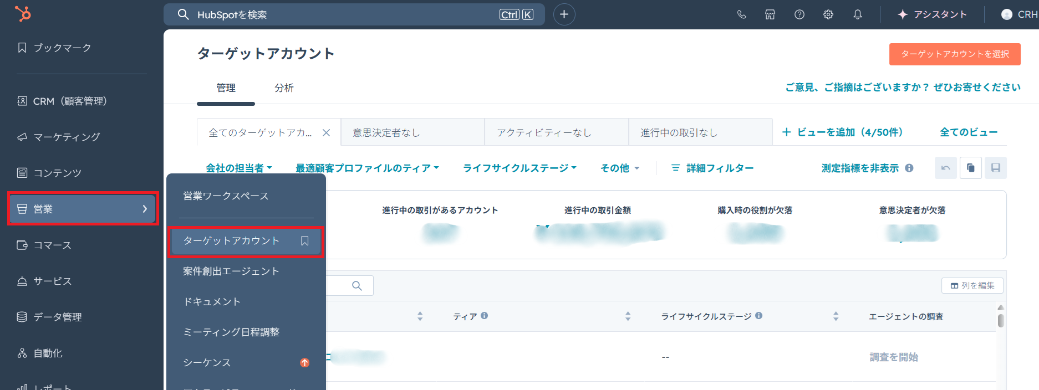Expand the 会社の担当者 filter dropdown
1039x390 pixels.
click(x=238, y=168)
